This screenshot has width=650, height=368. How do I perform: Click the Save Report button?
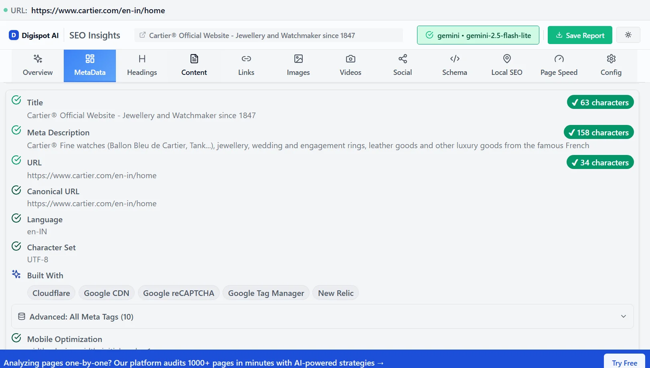click(x=580, y=35)
